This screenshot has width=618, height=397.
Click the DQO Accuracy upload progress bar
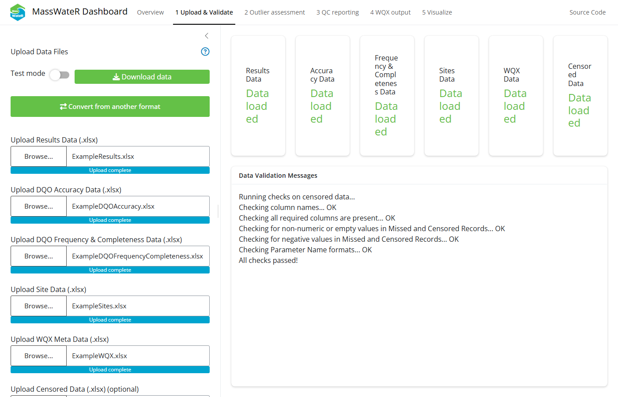coord(110,220)
